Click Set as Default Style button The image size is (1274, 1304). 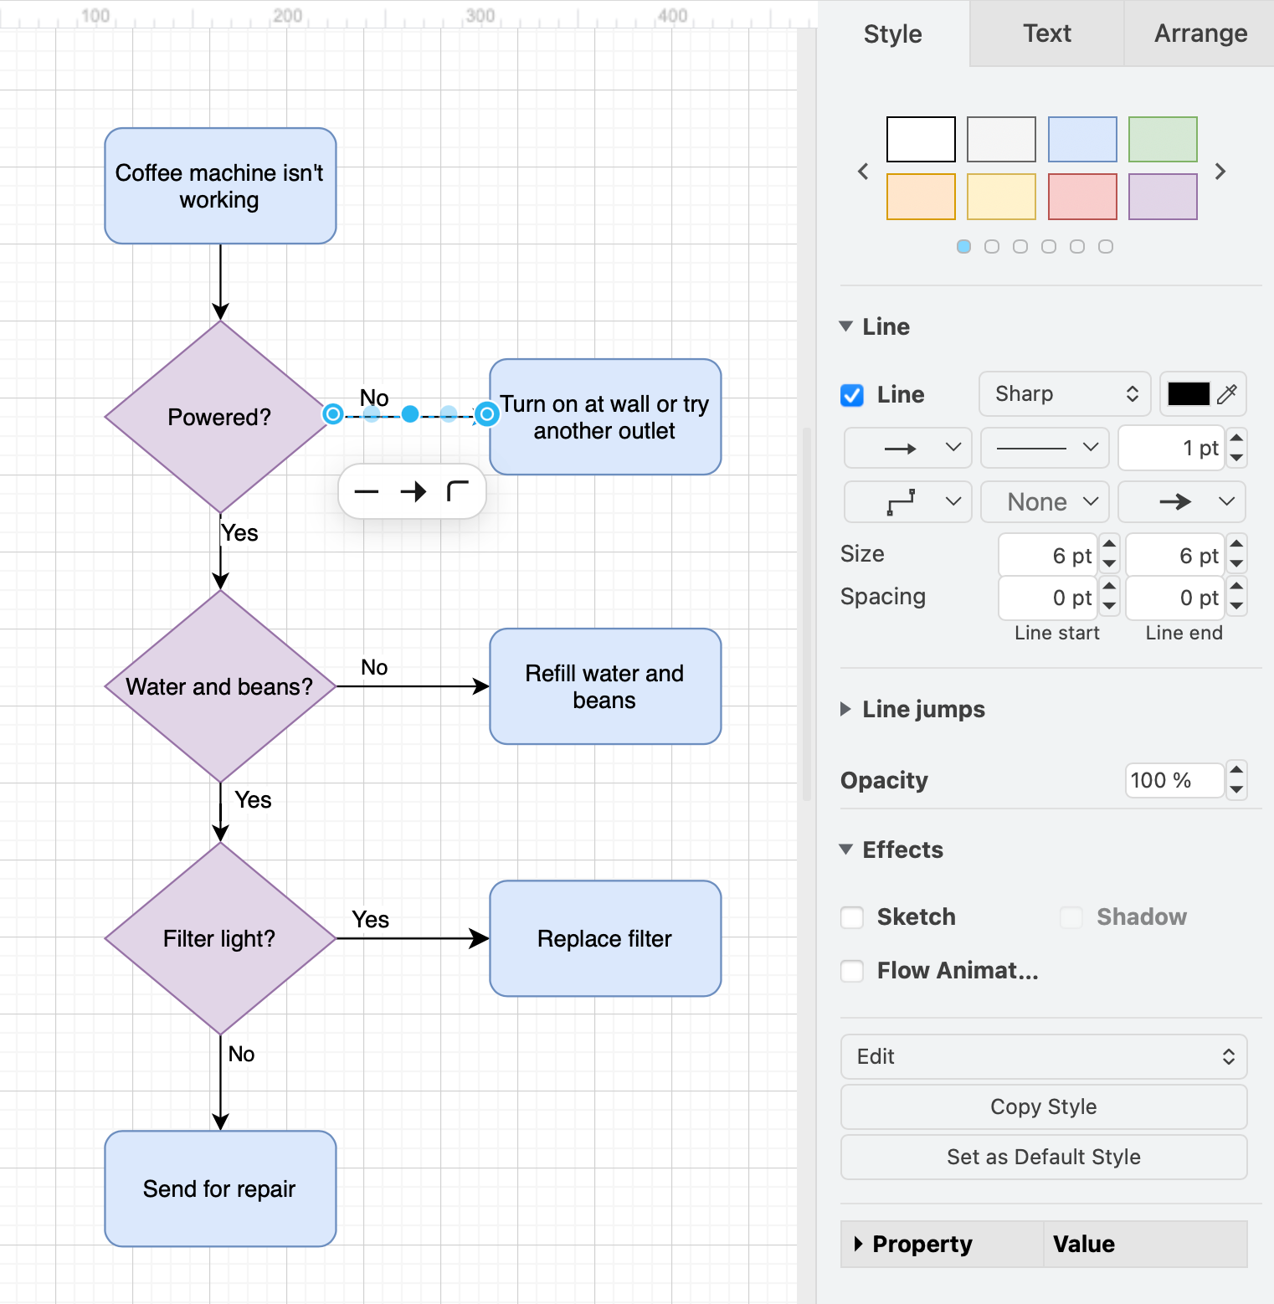(1044, 1157)
